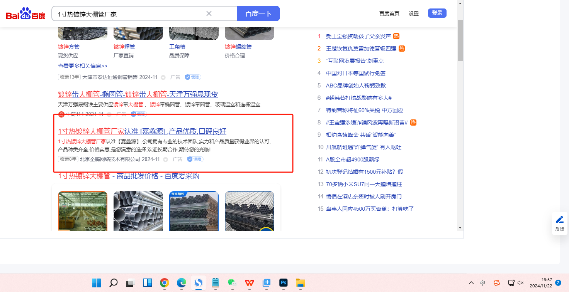Open hot search 中国对日本等国试行免签

[x=356, y=73]
